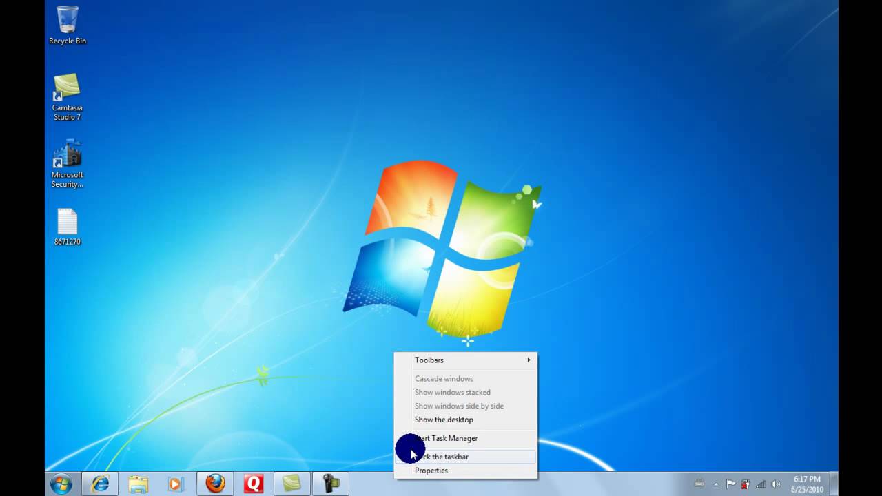Select the 8671270 file on the desktop

point(68,227)
